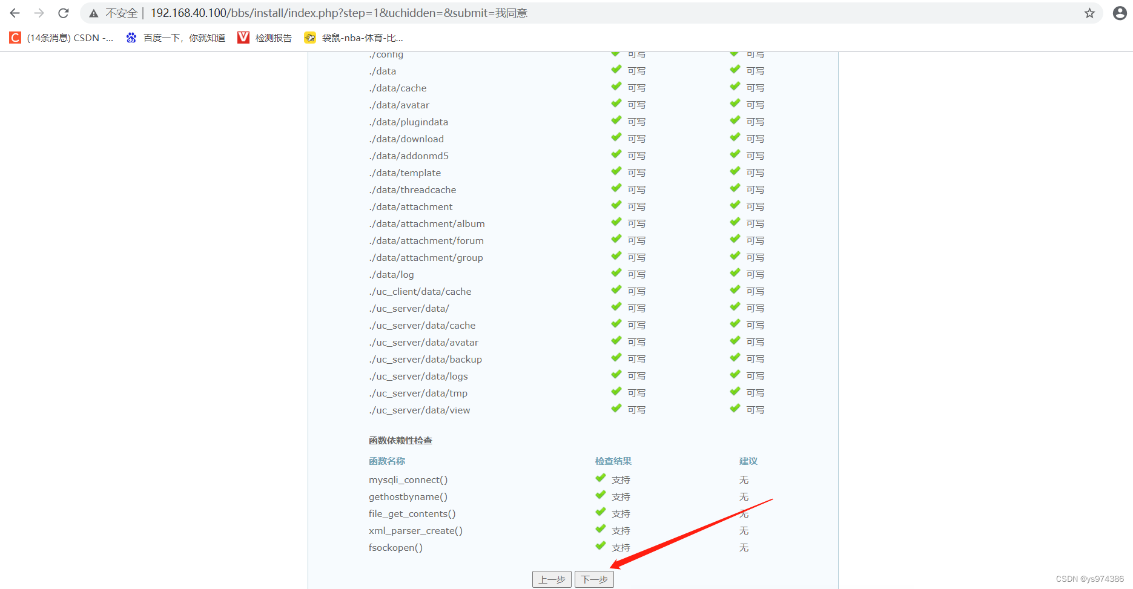Select the ./uc_server/data/cache directory text
Screen dimensions: 1133x589
pos(422,325)
